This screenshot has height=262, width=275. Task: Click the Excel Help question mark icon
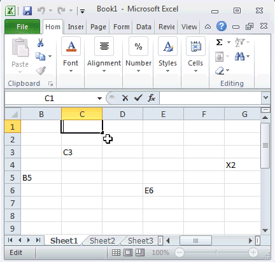222,26
